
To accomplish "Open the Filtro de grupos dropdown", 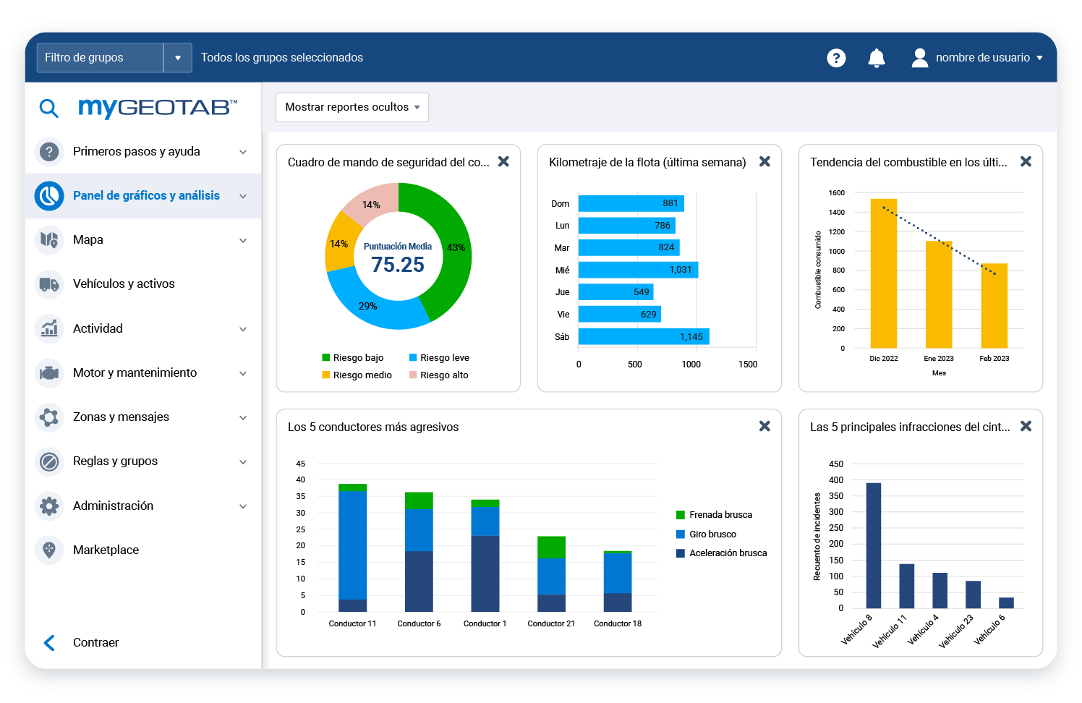I will click(177, 58).
